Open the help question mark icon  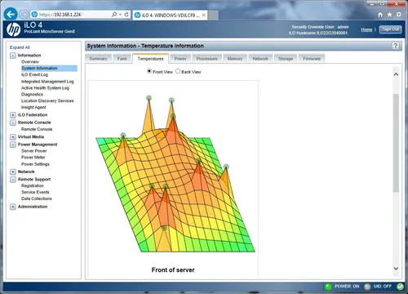coord(396,46)
